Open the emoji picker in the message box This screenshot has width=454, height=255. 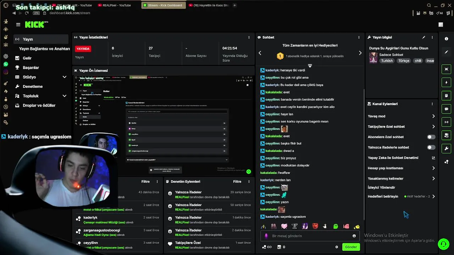354,236
